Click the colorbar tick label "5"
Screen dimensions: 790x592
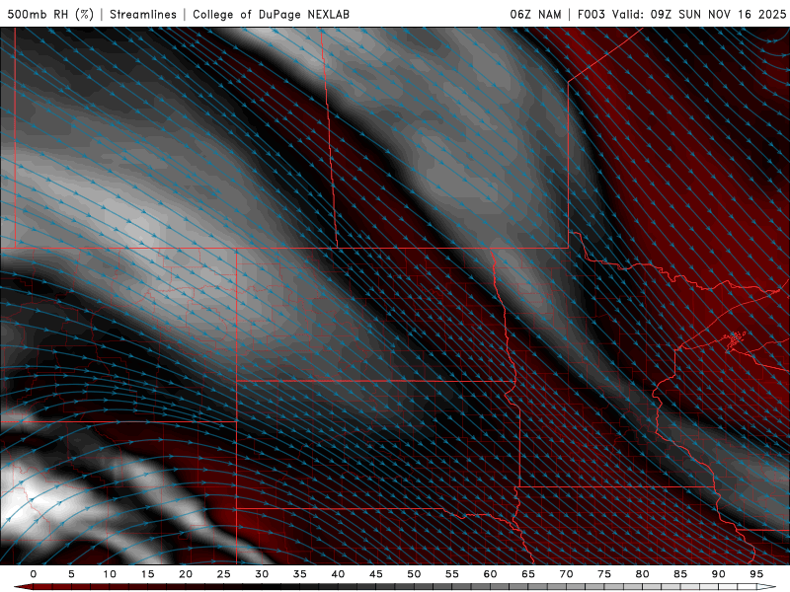click(x=71, y=574)
